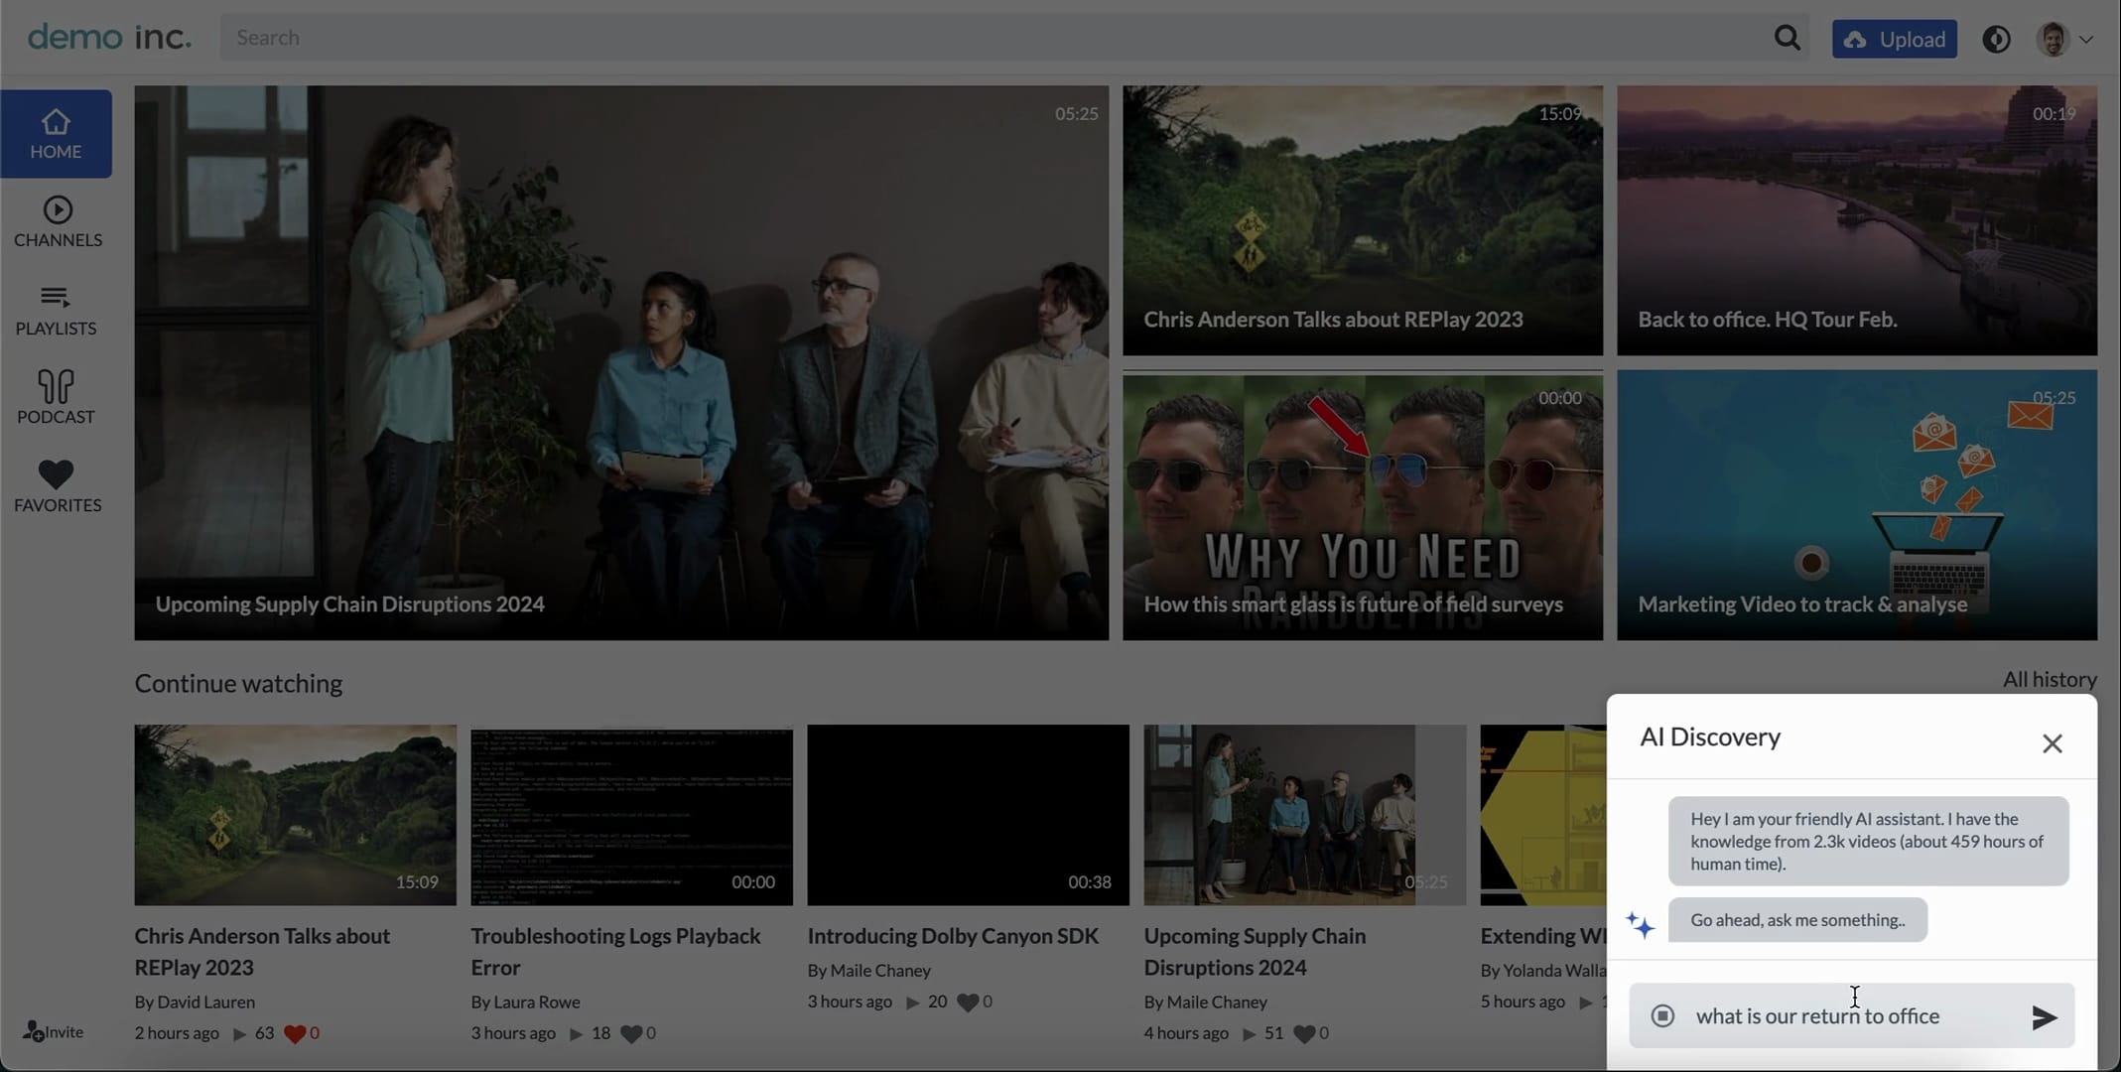Click the search magnifier icon
The image size is (2121, 1072).
click(1787, 38)
